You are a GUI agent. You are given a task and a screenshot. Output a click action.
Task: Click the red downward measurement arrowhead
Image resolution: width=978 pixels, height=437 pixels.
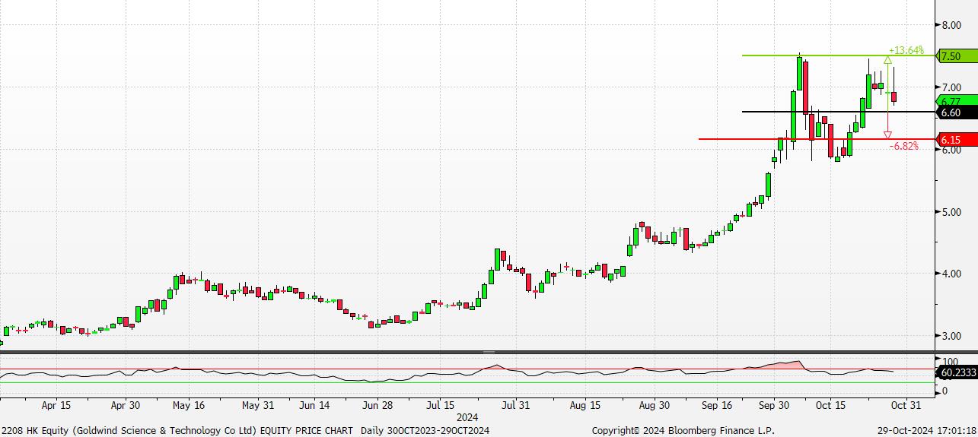click(888, 135)
